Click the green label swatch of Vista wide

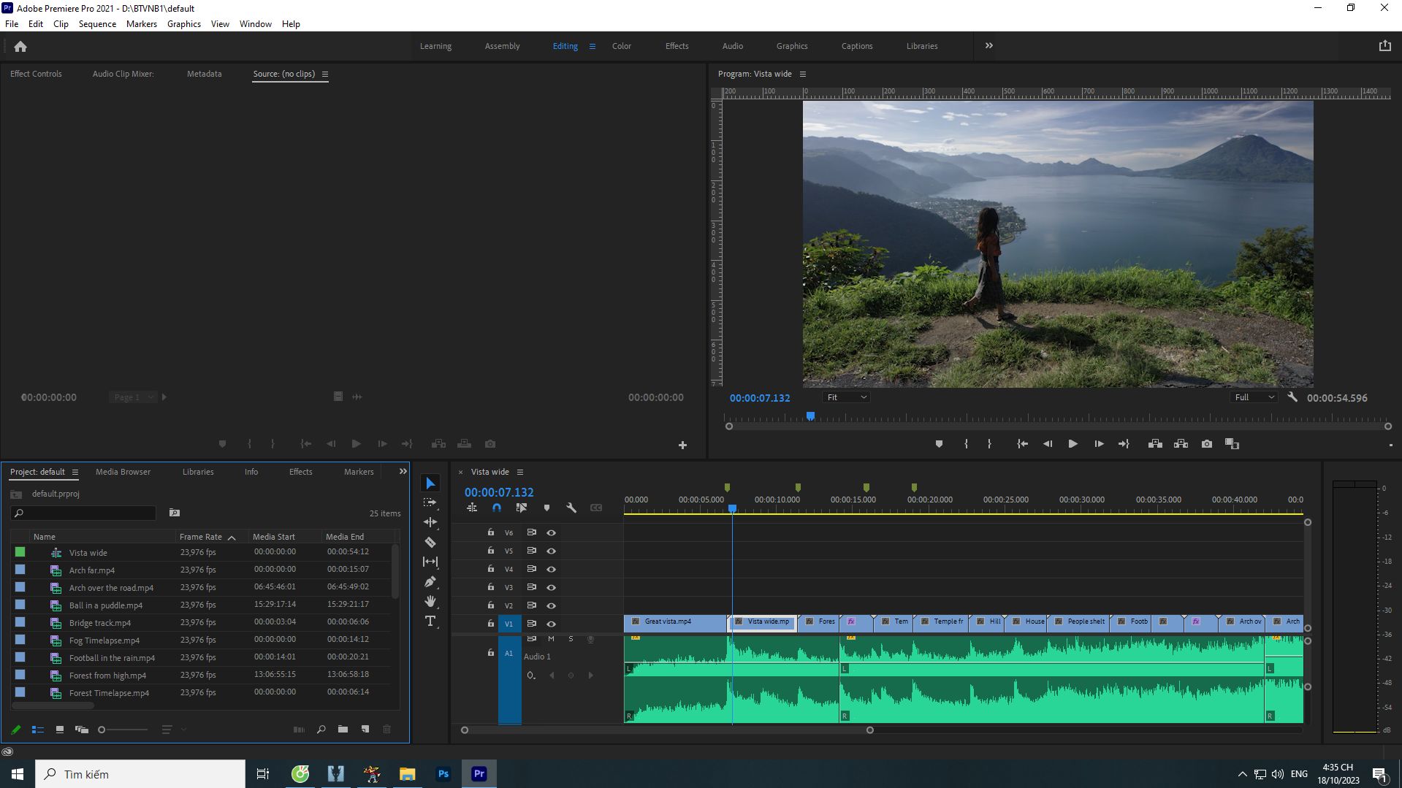pyautogui.click(x=20, y=552)
